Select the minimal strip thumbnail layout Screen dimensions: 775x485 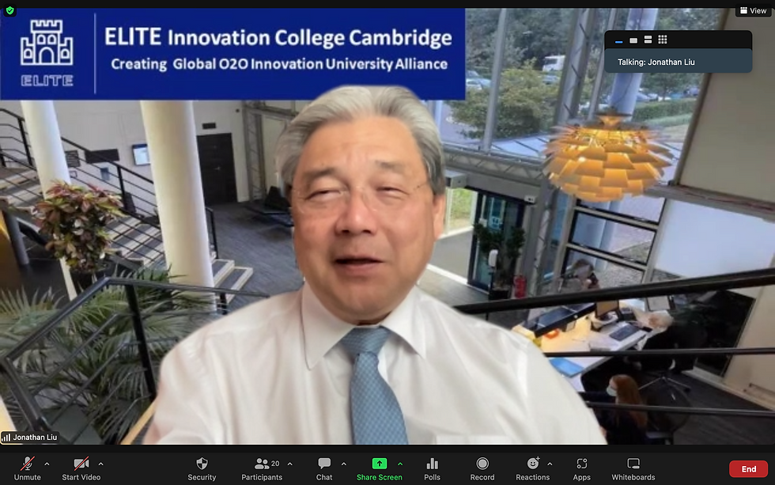pos(618,40)
